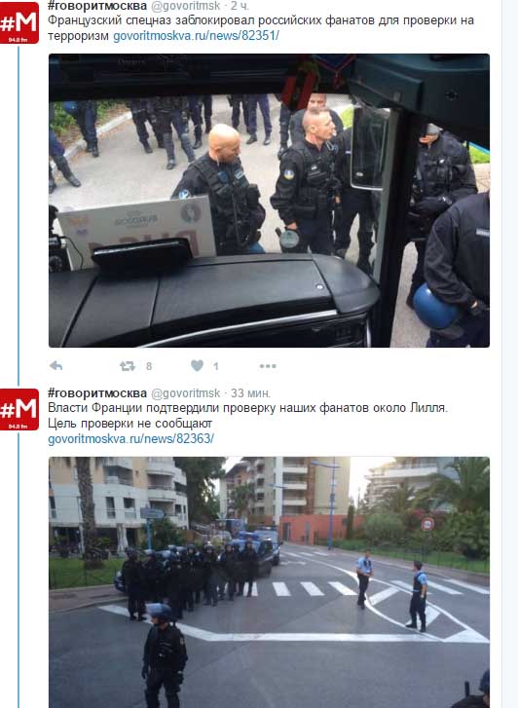The height and width of the screenshot is (708, 518).
Task: Enlarge the photo of police seen from bus
Action: (269, 201)
